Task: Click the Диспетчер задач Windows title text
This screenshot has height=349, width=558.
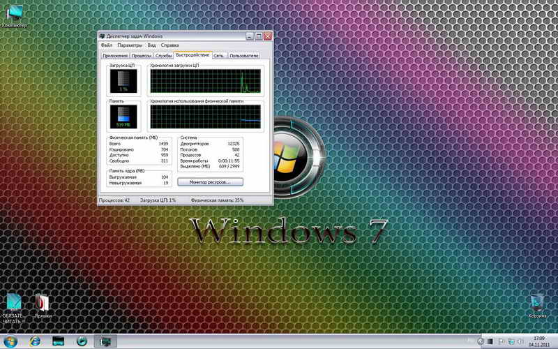Action: (135, 36)
